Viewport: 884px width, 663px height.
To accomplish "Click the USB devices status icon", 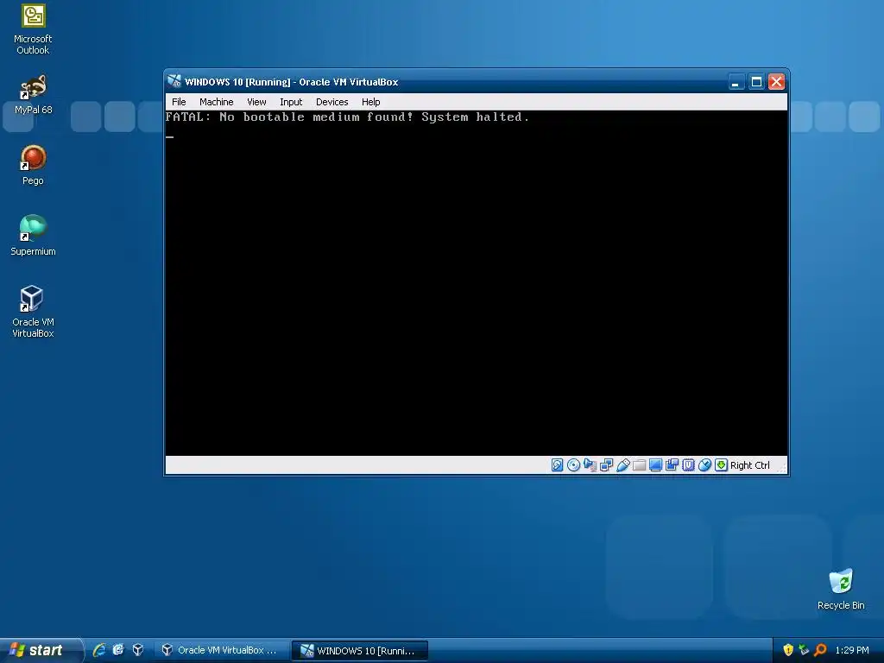I will click(x=623, y=465).
